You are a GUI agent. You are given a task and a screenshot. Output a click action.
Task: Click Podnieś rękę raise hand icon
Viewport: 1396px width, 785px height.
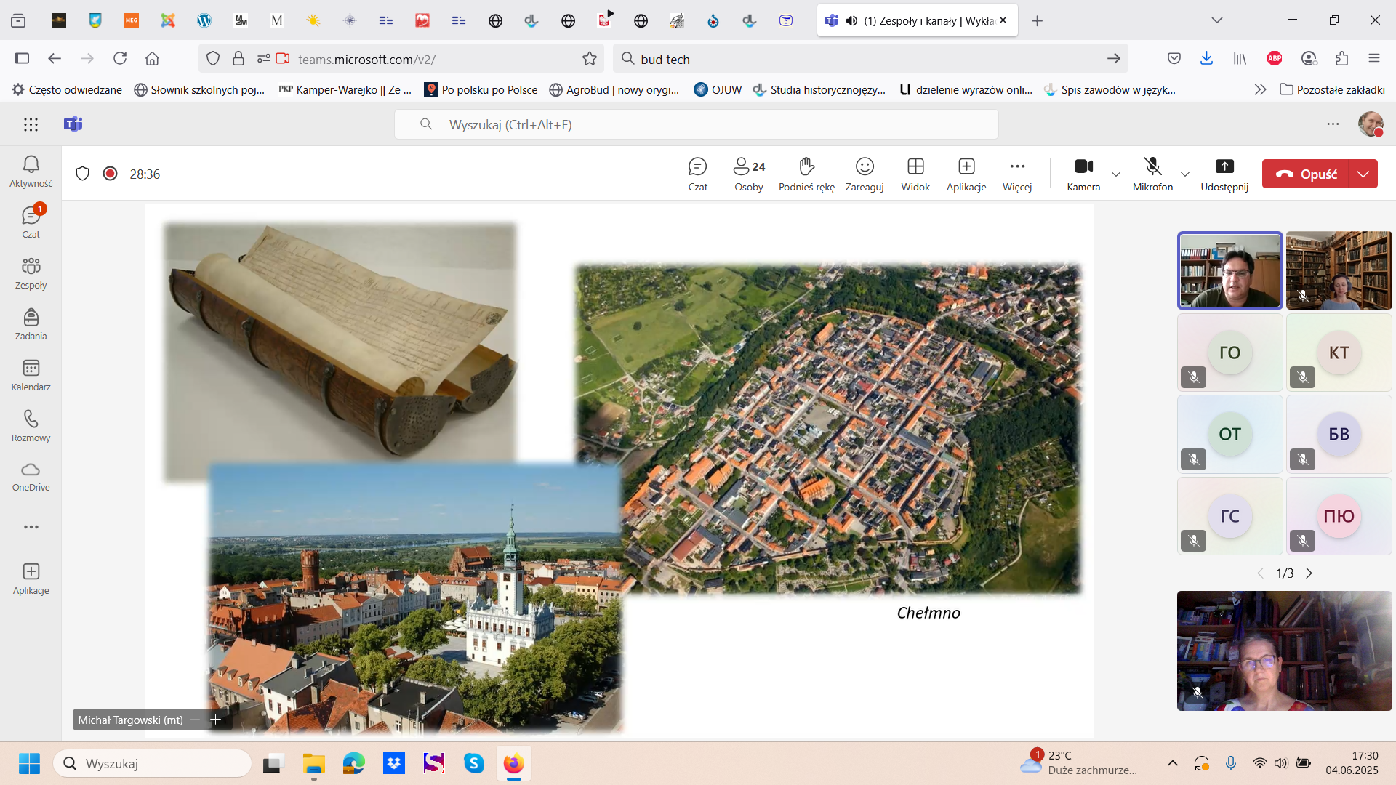806,174
